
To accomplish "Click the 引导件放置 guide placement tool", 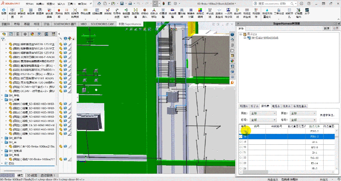I will [117, 13].
